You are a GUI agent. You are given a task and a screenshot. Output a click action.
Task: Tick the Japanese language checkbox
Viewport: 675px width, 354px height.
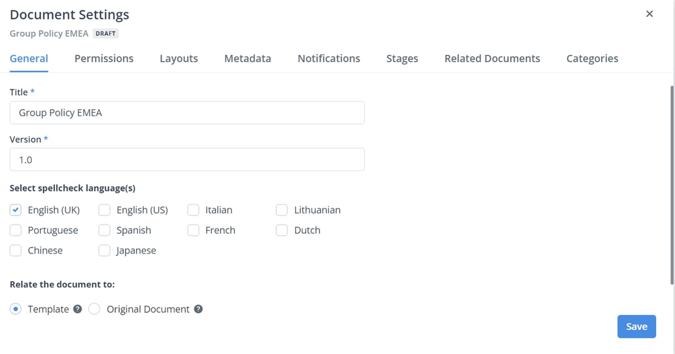[x=104, y=250]
